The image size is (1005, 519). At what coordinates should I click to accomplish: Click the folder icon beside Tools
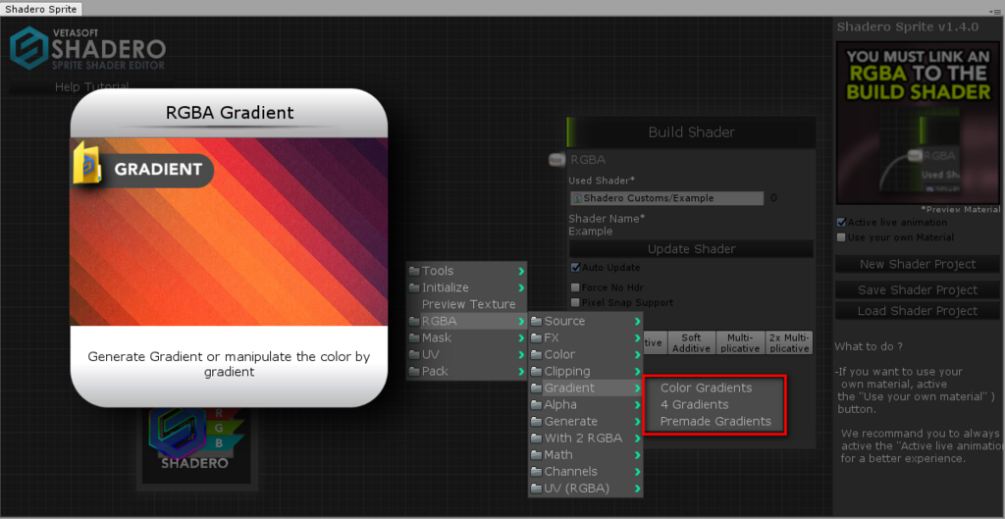pyautogui.click(x=414, y=271)
